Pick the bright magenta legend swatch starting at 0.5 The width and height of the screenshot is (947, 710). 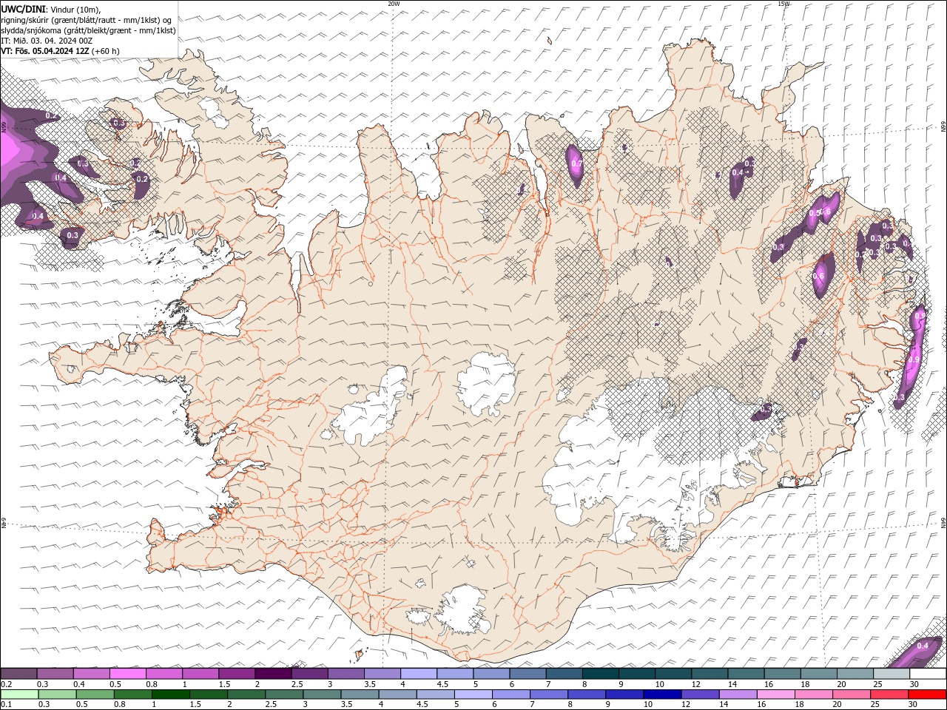coord(127,674)
